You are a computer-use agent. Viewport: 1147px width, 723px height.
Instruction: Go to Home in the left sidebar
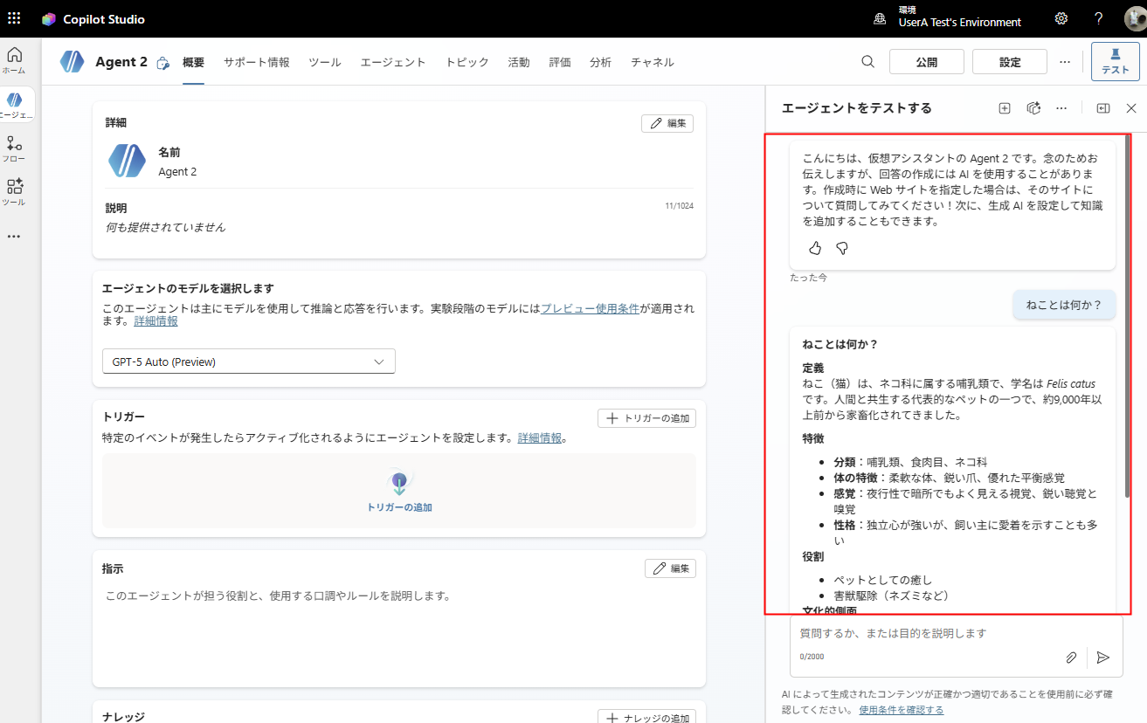[14, 59]
